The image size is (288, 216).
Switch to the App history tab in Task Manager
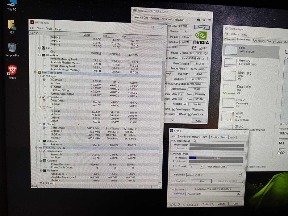259,41
